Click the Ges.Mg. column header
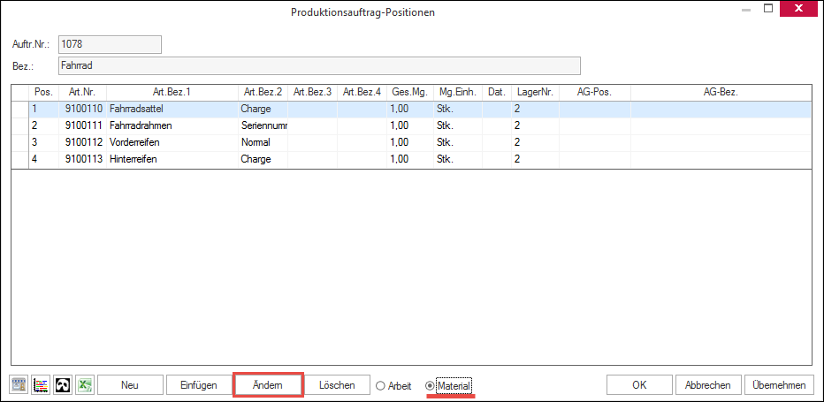Screen dimensions: 824x402 pyautogui.click(x=410, y=92)
